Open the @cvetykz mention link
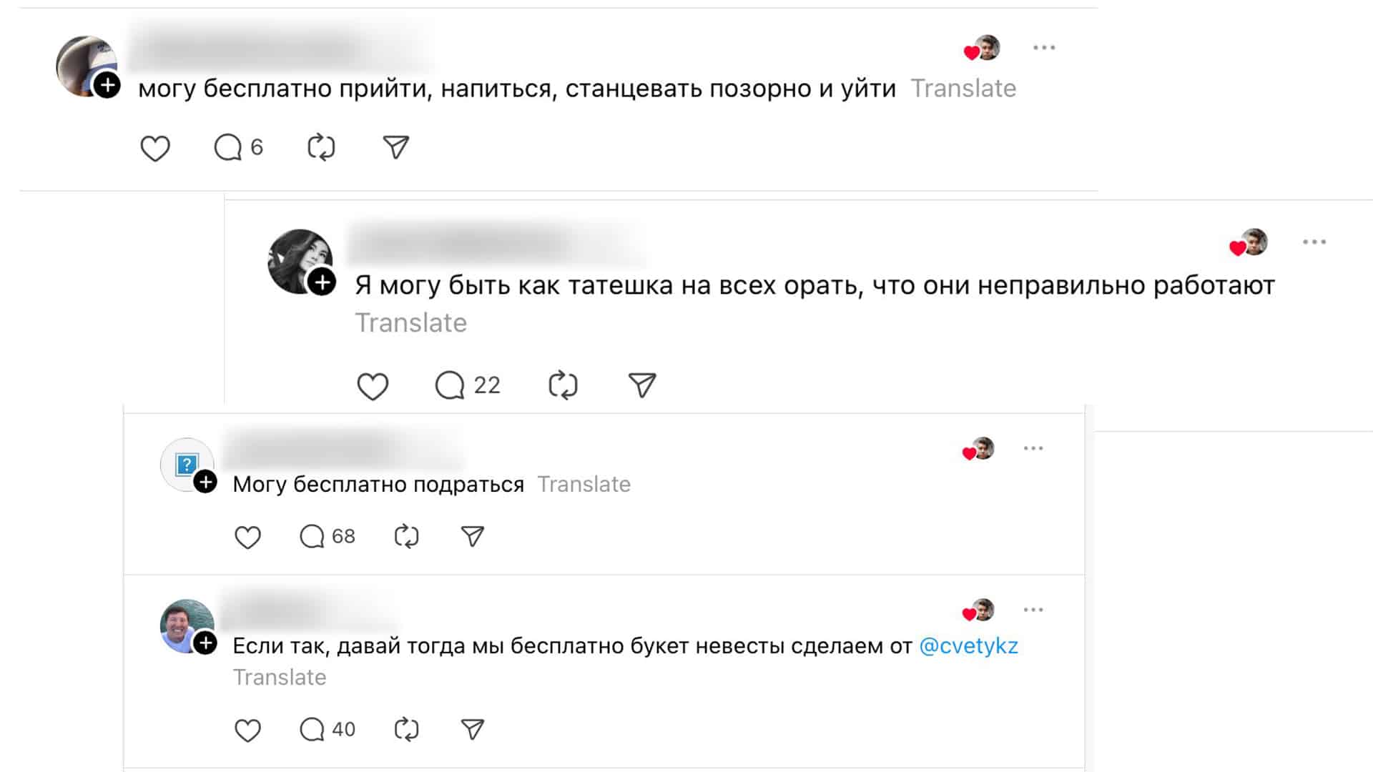Image resolution: width=1373 pixels, height=772 pixels. click(x=968, y=646)
